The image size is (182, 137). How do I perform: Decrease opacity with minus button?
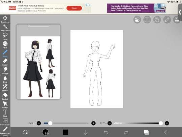(110, 123)
